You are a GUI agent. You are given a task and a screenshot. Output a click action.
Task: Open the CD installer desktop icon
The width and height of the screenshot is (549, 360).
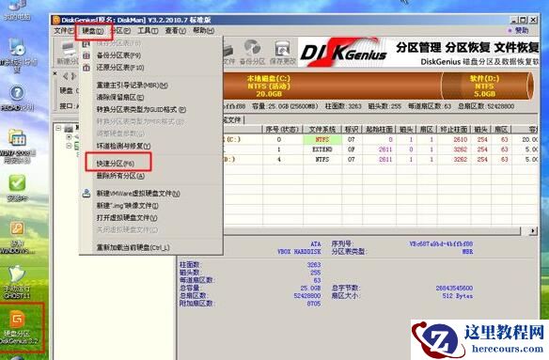pyautogui.click(x=17, y=55)
